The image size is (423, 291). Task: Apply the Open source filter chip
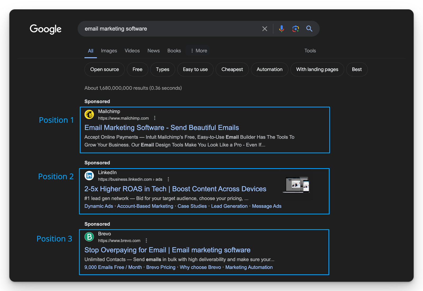coord(104,70)
